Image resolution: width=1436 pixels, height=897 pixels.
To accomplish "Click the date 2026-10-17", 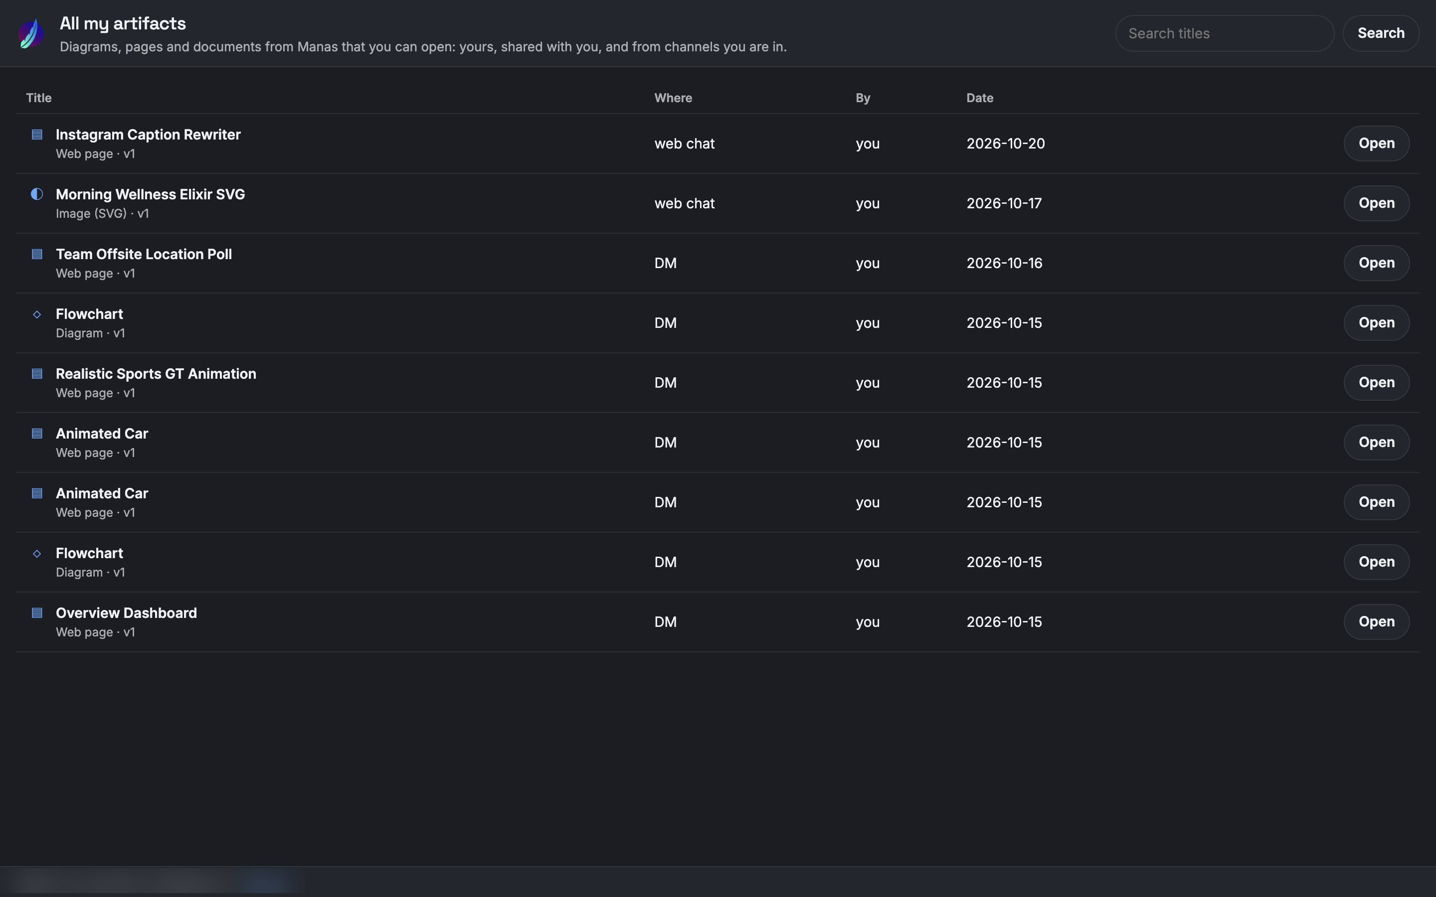I will click(x=1003, y=203).
